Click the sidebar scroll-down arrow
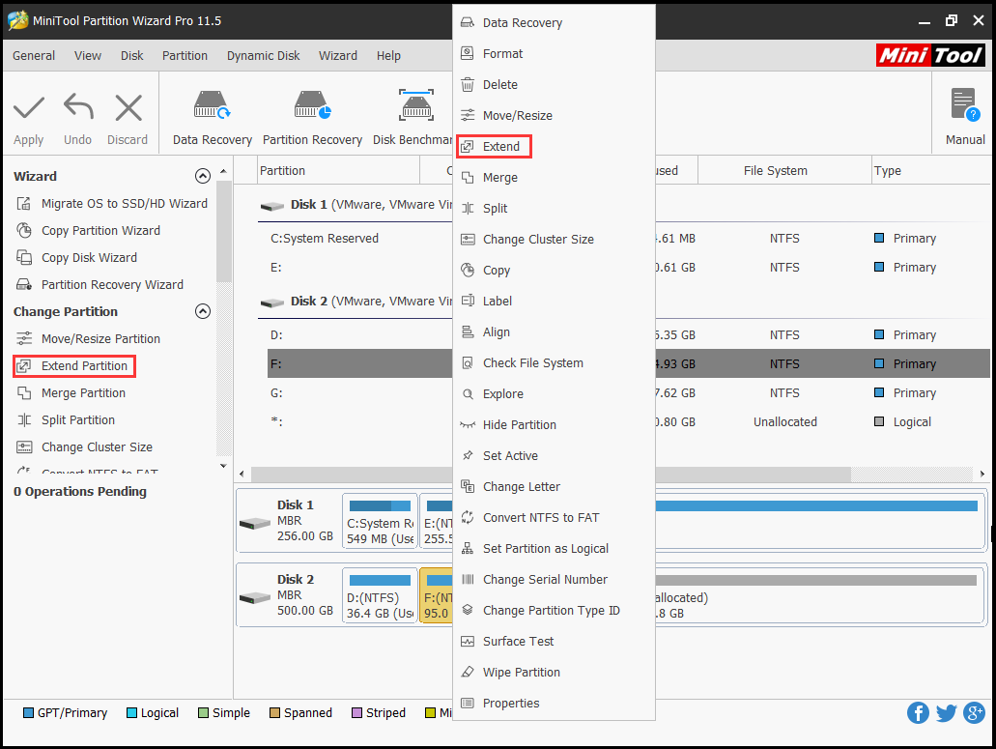Screen dimensions: 996x749 click(223, 466)
